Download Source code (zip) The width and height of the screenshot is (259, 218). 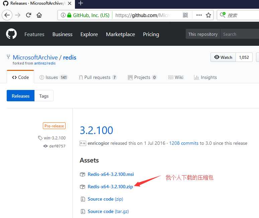coord(105,199)
